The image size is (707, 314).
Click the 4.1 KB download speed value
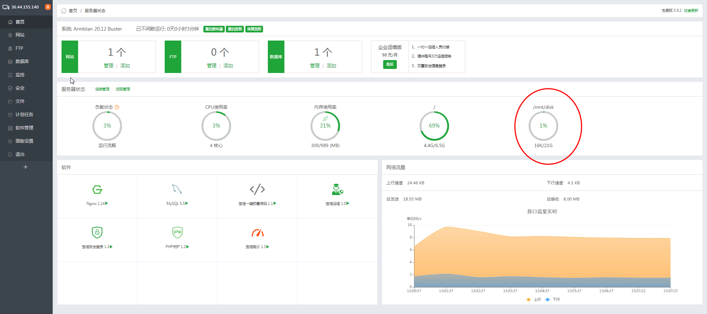[573, 183]
